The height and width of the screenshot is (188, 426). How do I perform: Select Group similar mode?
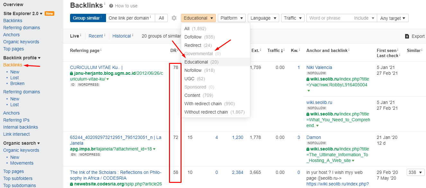pyautogui.click(x=88, y=18)
